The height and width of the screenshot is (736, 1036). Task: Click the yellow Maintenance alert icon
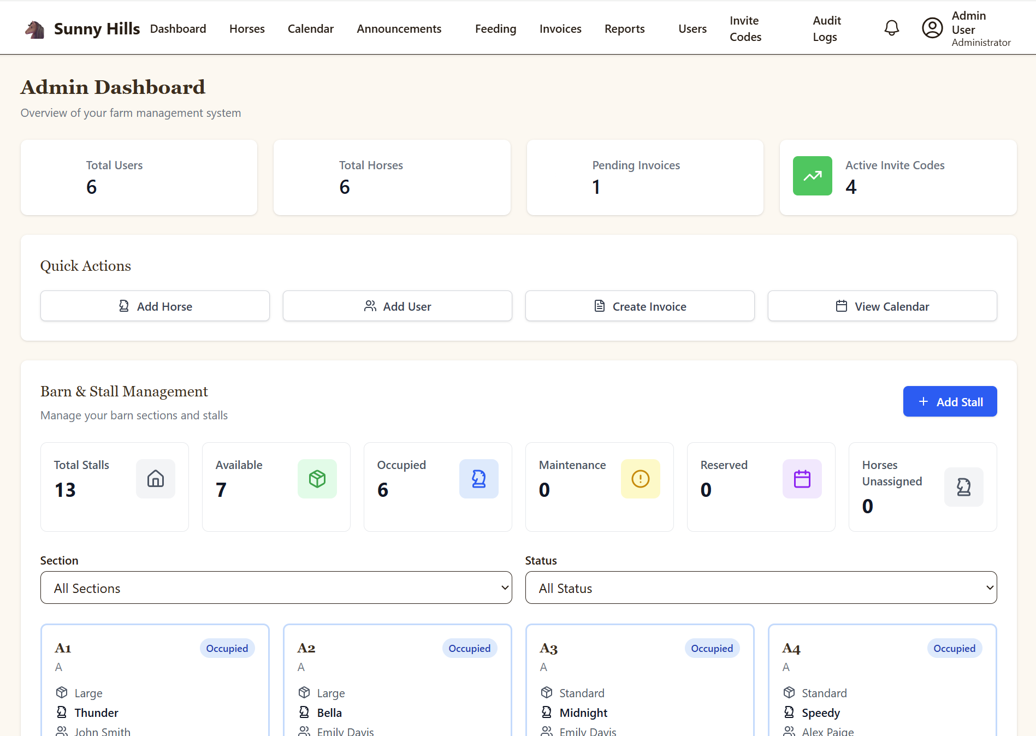[641, 479]
